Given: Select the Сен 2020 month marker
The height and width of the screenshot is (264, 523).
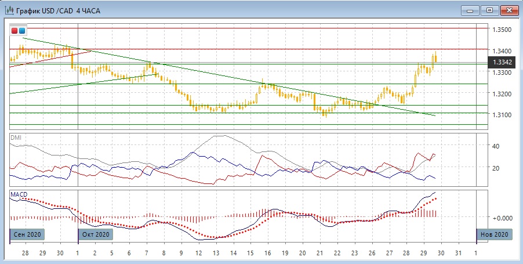Looking at the screenshot, I should [x=27, y=234].
